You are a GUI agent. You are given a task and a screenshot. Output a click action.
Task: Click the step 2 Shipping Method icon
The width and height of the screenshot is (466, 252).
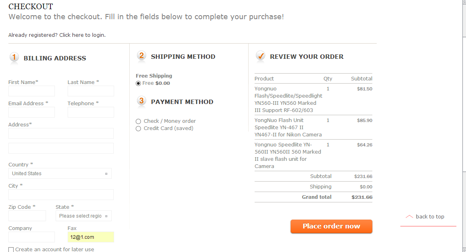pyautogui.click(x=141, y=56)
